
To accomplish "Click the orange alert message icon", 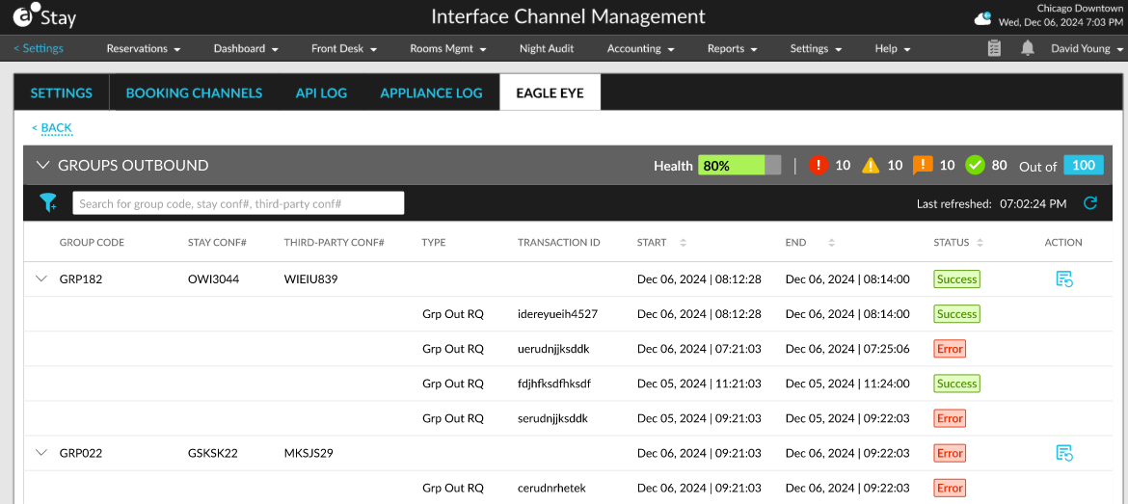I will pos(923,166).
